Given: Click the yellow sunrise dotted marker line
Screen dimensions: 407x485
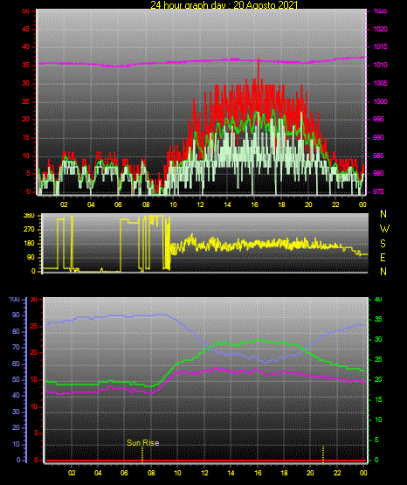Looking at the screenshot, I should click(x=142, y=454).
